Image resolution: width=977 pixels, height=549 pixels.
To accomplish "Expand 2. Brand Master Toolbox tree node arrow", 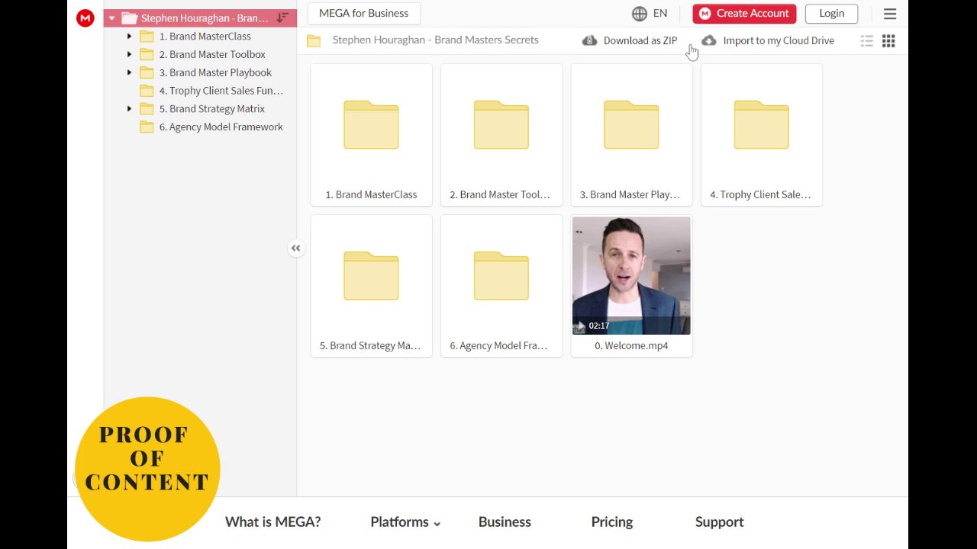I will [129, 54].
